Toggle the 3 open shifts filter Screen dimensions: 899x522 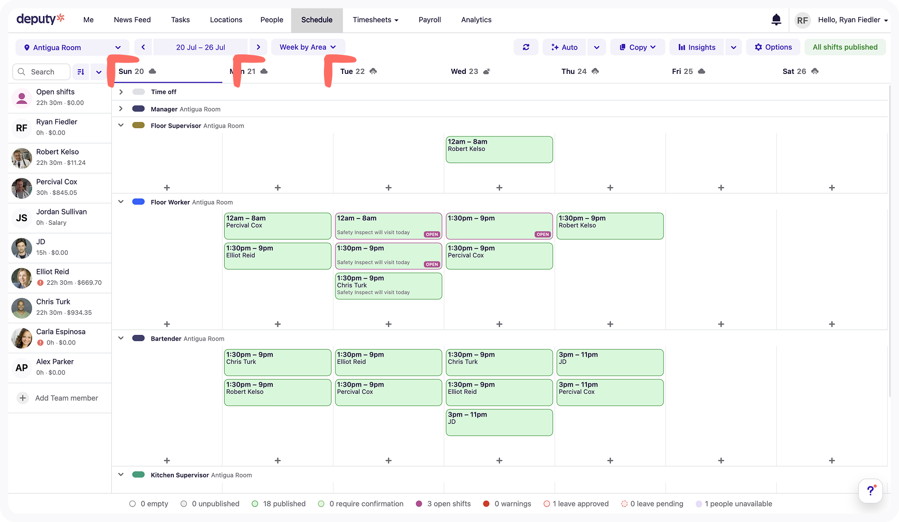pos(443,504)
